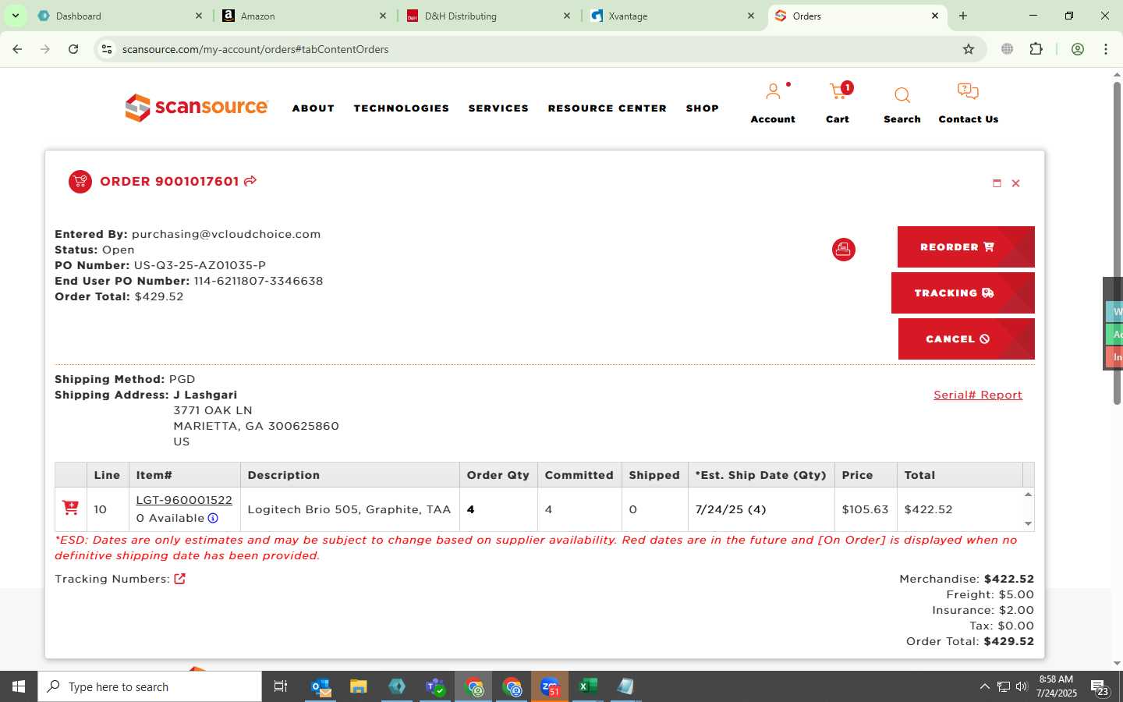The image size is (1123, 702).
Task: Bookmark this page with star icon
Action: [x=969, y=49]
